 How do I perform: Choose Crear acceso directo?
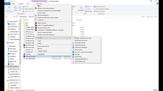tap(43, 46)
